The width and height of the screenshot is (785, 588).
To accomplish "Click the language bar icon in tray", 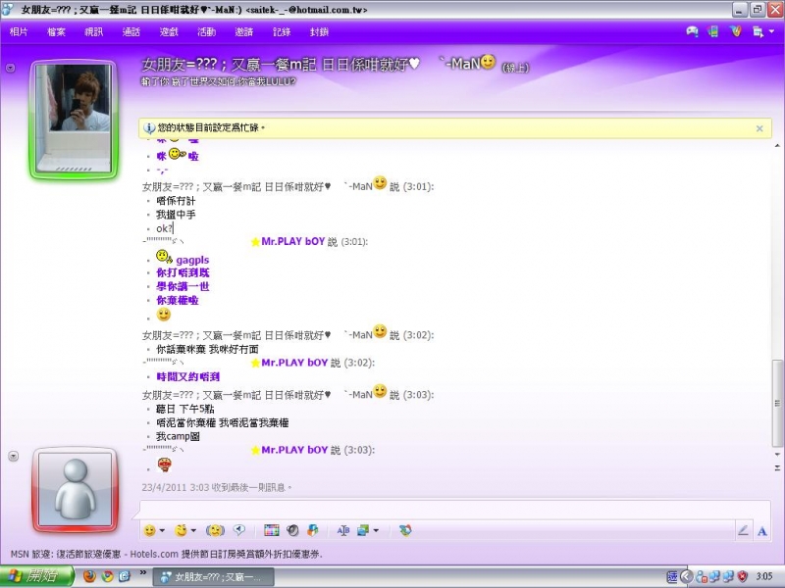I will [672, 577].
